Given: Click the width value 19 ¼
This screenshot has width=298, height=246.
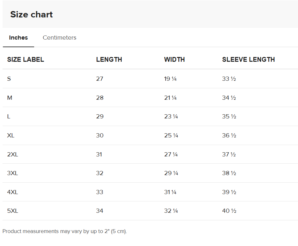Looking at the screenshot, I should click(x=170, y=79).
